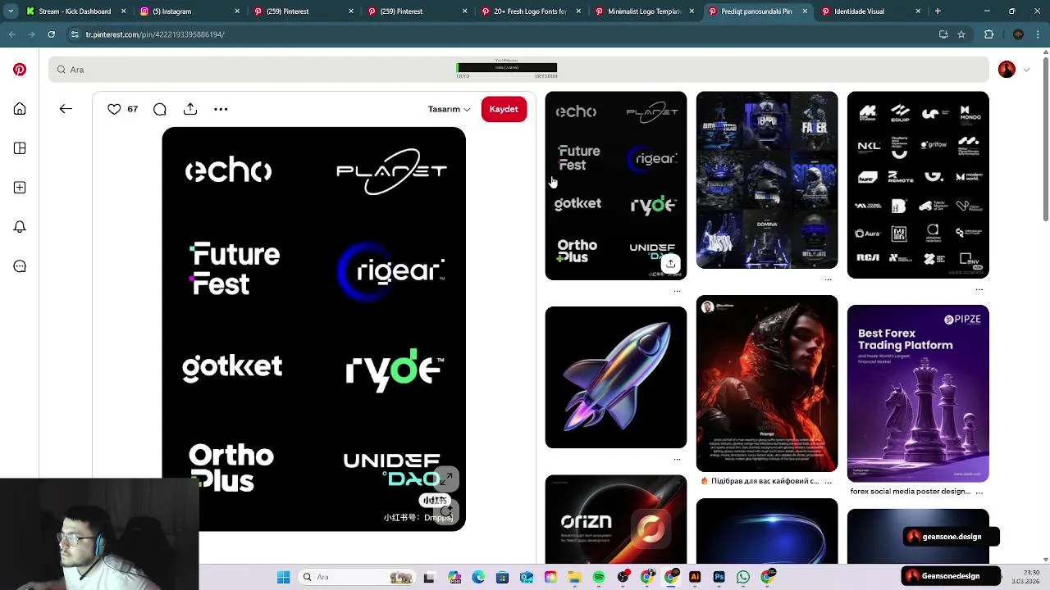The width and height of the screenshot is (1050, 590).
Task: Click the browser back arrow
Action: (11, 34)
